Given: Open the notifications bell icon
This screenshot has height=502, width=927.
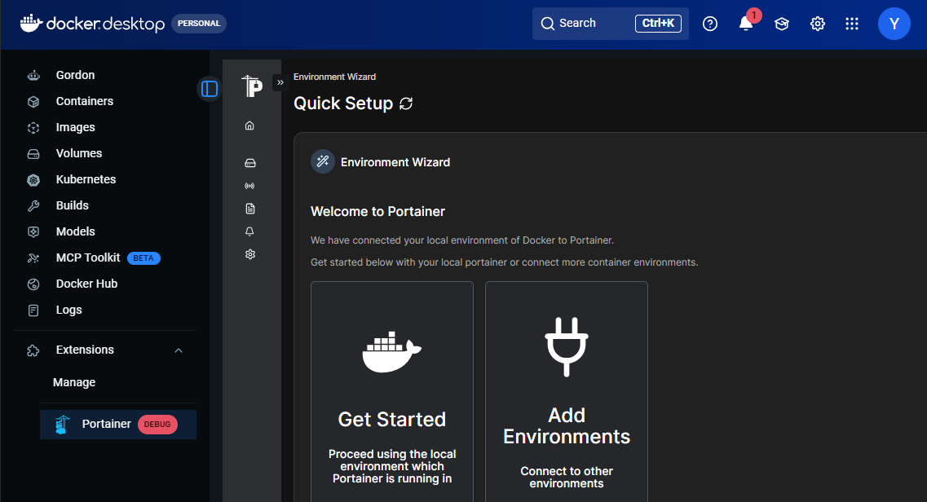Looking at the screenshot, I should click(746, 24).
